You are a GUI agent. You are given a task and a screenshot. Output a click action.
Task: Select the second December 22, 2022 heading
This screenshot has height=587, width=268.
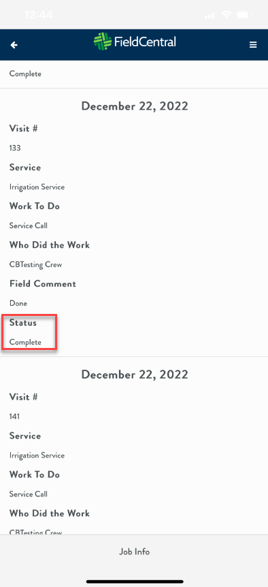click(x=135, y=375)
